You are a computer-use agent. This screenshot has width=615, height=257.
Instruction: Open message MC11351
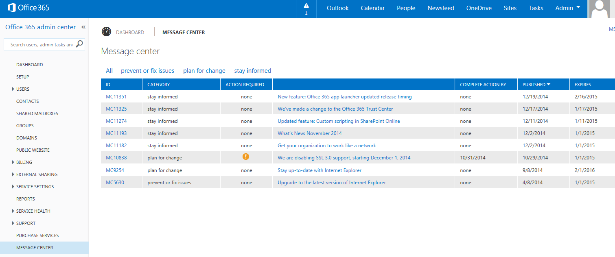click(116, 97)
